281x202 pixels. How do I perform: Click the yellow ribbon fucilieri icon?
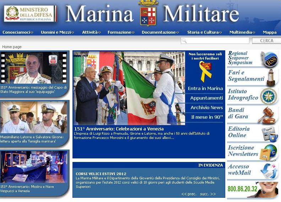206,72
